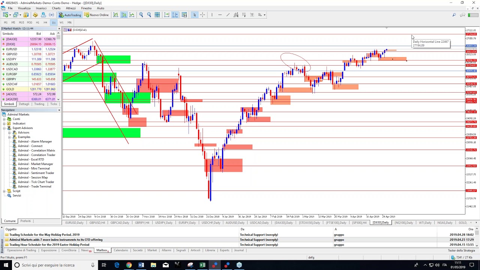Draw a vertical line tool
The height and width of the screenshot is (270, 480).
click(x=212, y=15)
